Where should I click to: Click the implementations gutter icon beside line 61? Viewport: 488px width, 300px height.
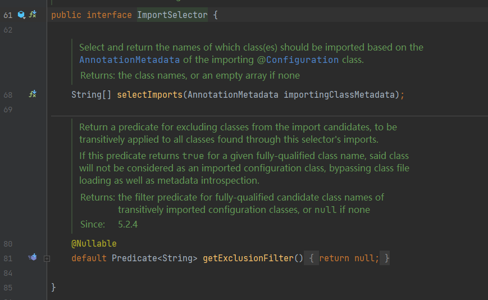pos(33,14)
